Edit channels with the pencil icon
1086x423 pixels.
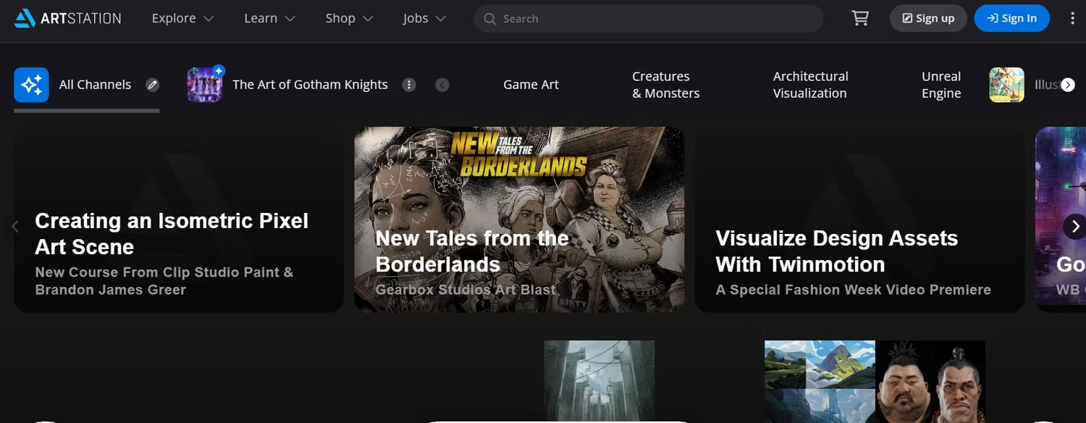[152, 85]
